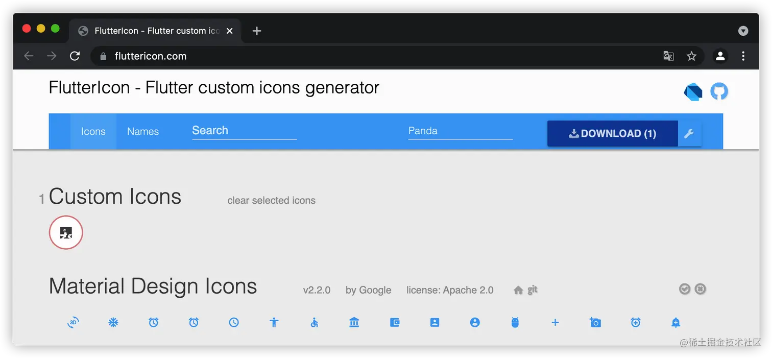The height and width of the screenshot is (358, 772).
Task: Go forward in browser history
Action: (52, 56)
